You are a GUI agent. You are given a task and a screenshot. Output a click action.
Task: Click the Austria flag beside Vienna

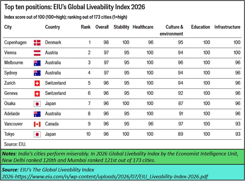pyautogui.click(x=37, y=53)
